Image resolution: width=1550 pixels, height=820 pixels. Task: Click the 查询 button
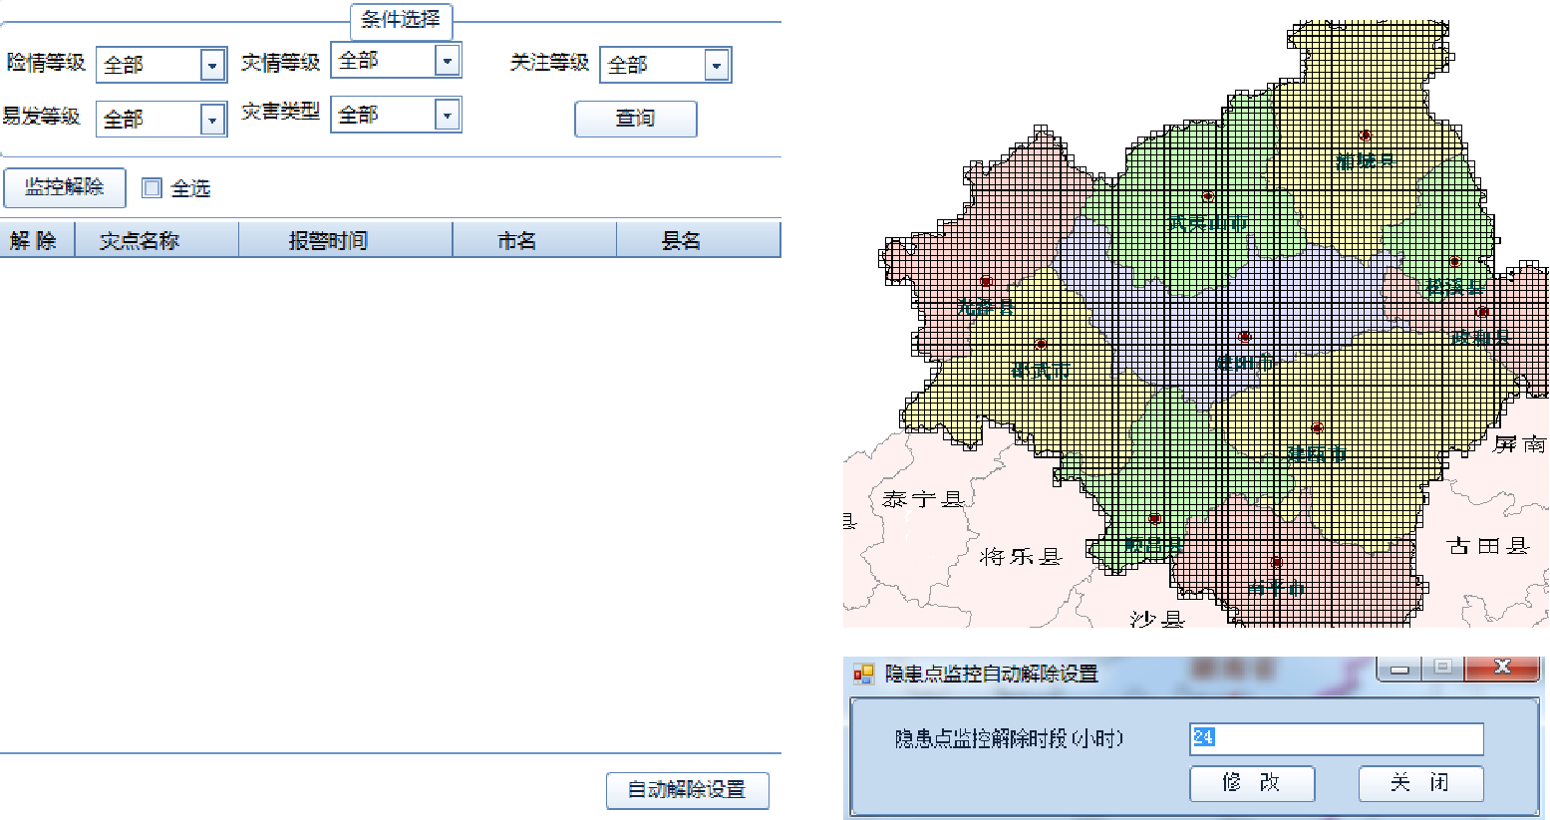635,119
